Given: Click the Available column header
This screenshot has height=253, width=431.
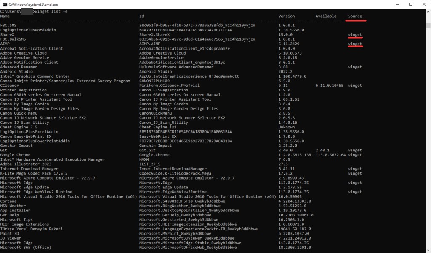Looking at the screenshot, I should [327, 16].
